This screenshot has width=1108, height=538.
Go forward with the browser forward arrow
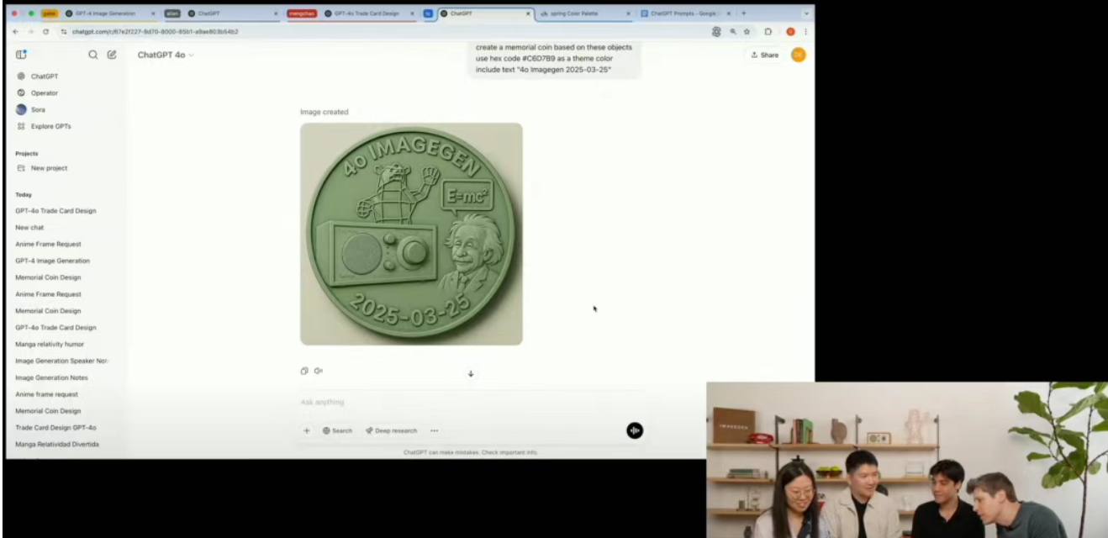(30, 31)
